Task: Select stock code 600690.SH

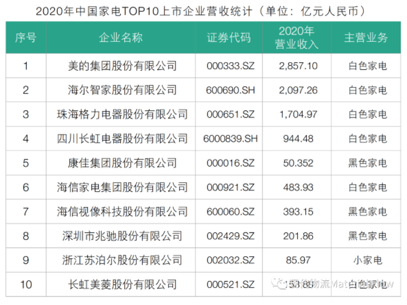Action: pos(230,90)
